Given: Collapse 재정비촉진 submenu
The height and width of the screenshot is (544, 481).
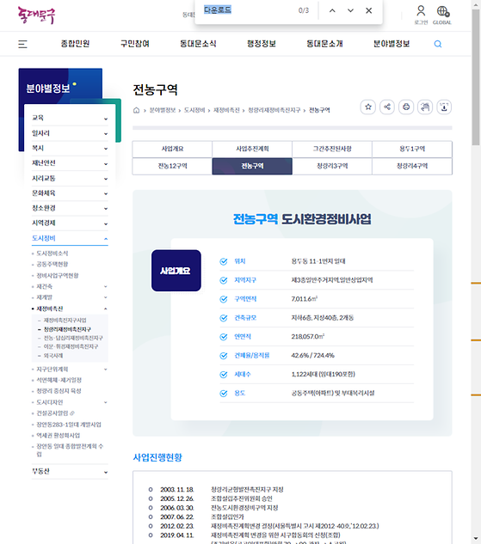Looking at the screenshot, I should (105, 309).
